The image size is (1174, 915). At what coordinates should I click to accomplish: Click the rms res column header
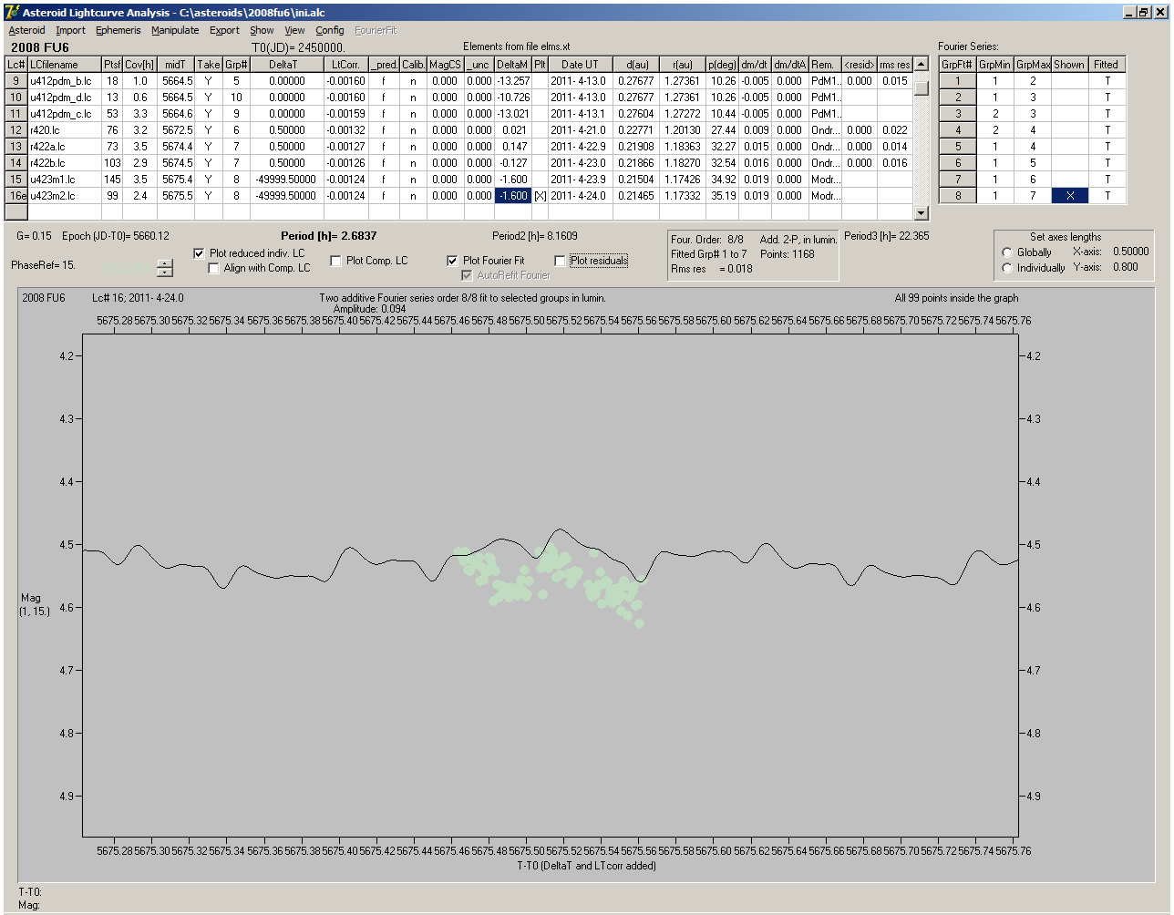click(x=894, y=65)
